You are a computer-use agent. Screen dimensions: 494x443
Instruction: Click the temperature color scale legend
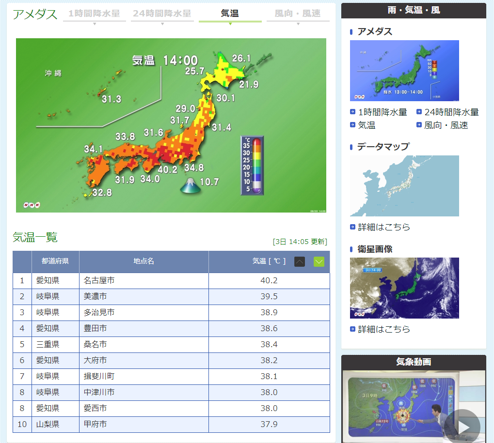point(252,166)
